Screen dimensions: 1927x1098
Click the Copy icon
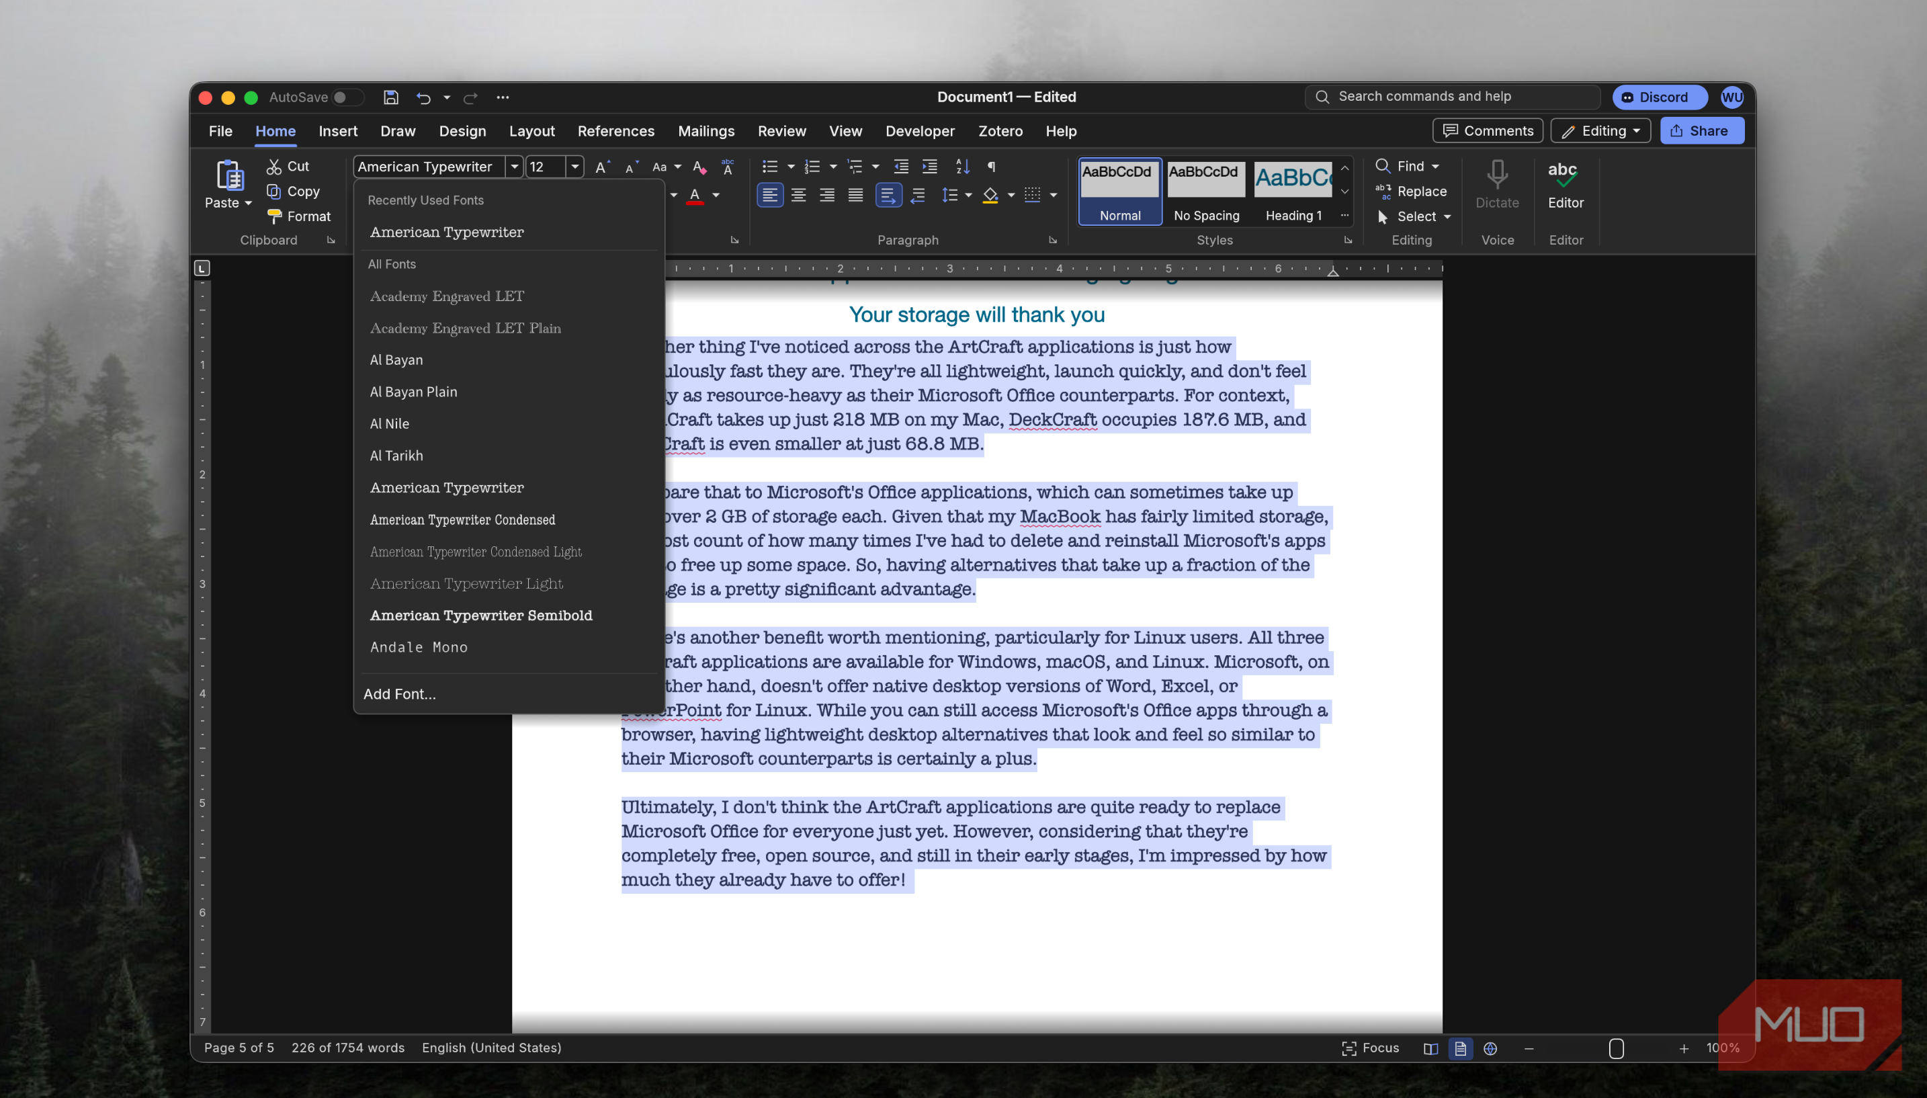[x=273, y=192]
